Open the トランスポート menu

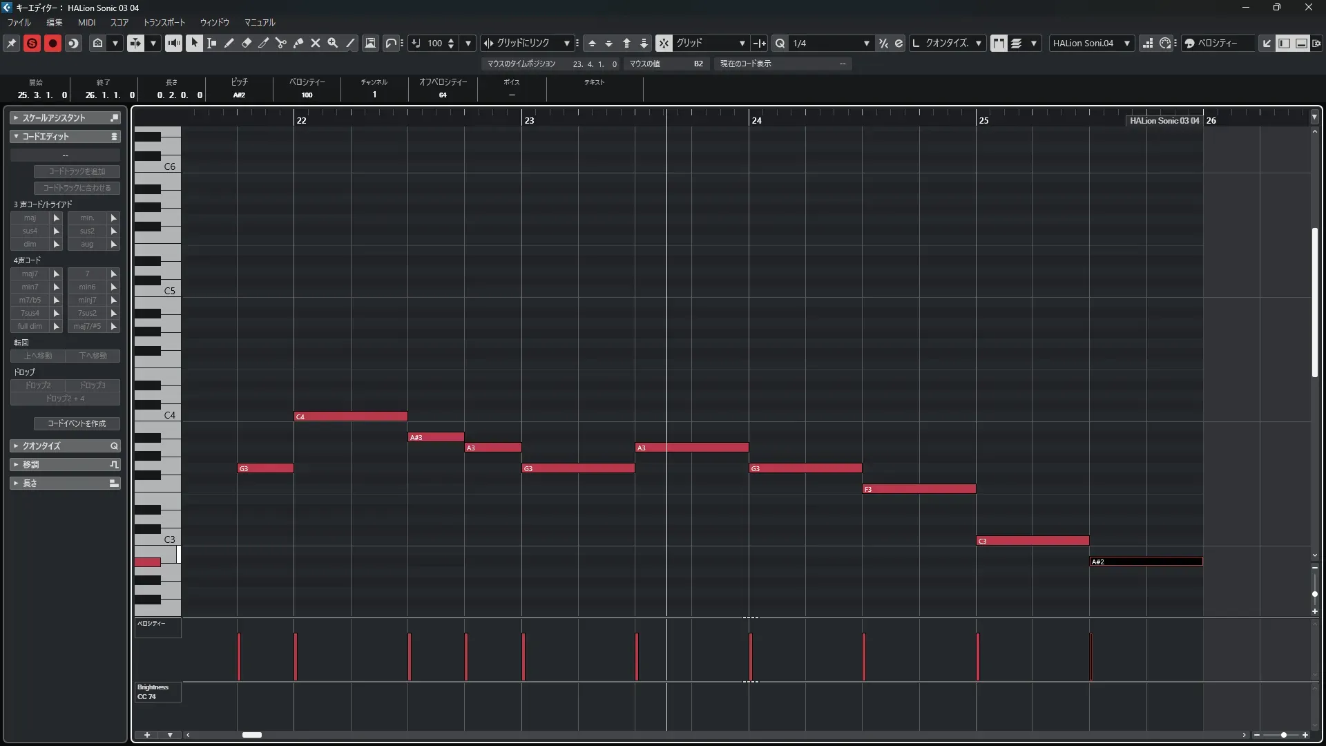(164, 22)
